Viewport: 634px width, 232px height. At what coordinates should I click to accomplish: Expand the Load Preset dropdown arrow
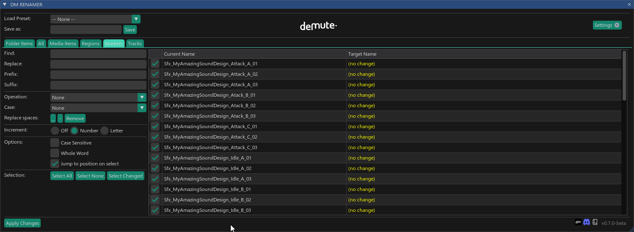[136, 19]
